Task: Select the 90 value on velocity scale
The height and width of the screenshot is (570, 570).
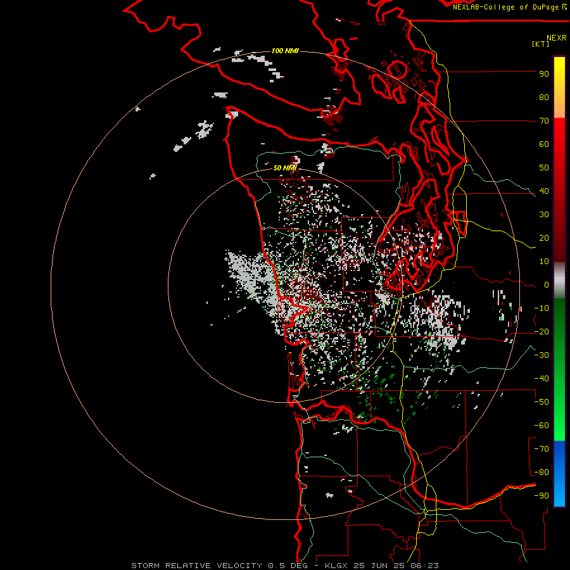Action: tap(544, 74)
